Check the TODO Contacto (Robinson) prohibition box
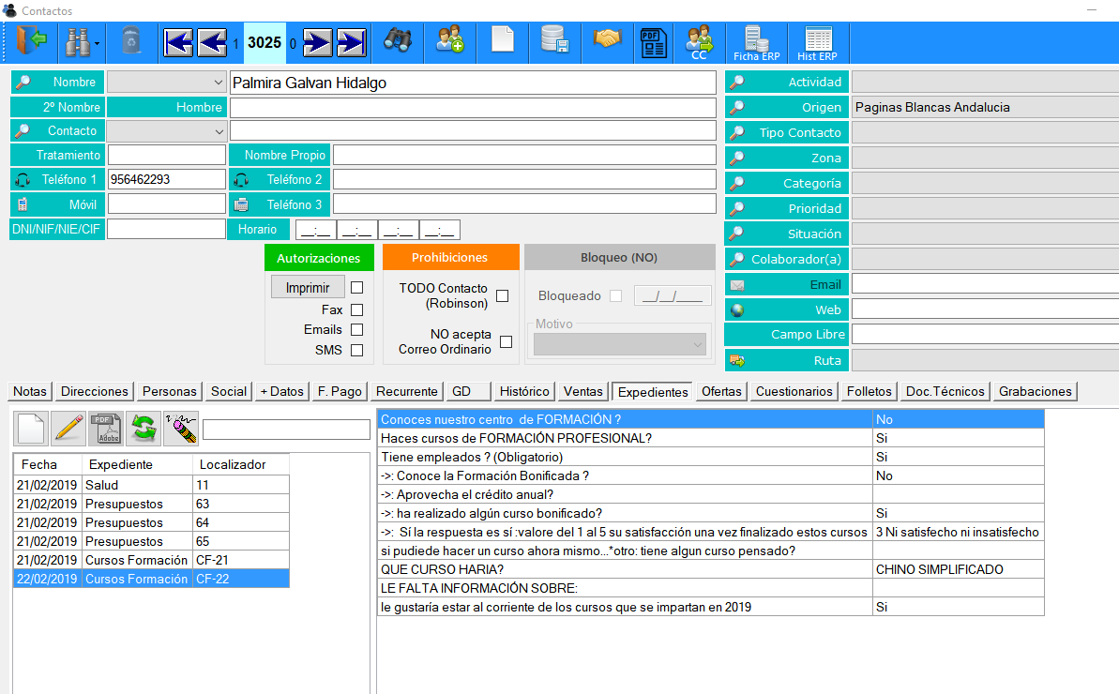 (x=503, y=296)
